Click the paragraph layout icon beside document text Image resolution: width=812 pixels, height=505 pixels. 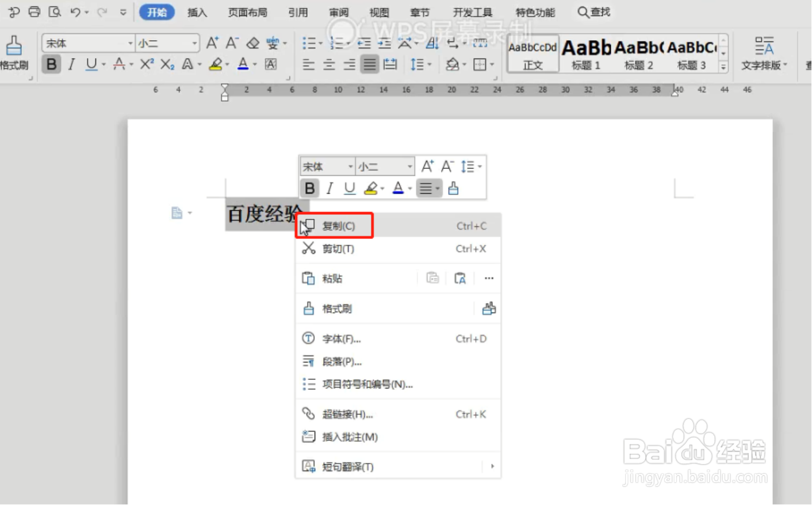point(177,213)
